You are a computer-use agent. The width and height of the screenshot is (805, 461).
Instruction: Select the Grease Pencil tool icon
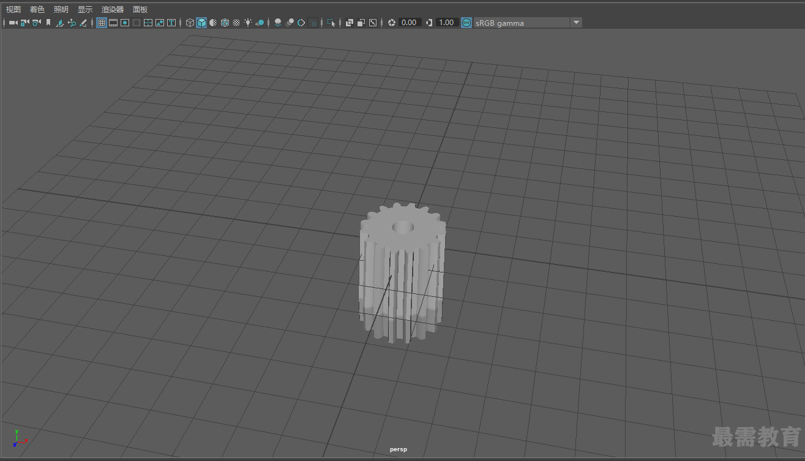(x=83, y=23)
